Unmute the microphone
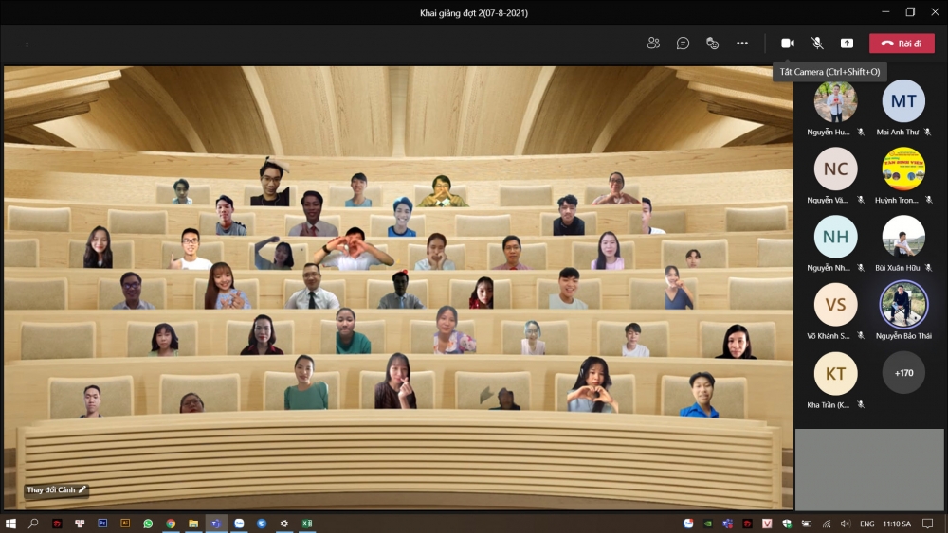 (x=817, y=44)
